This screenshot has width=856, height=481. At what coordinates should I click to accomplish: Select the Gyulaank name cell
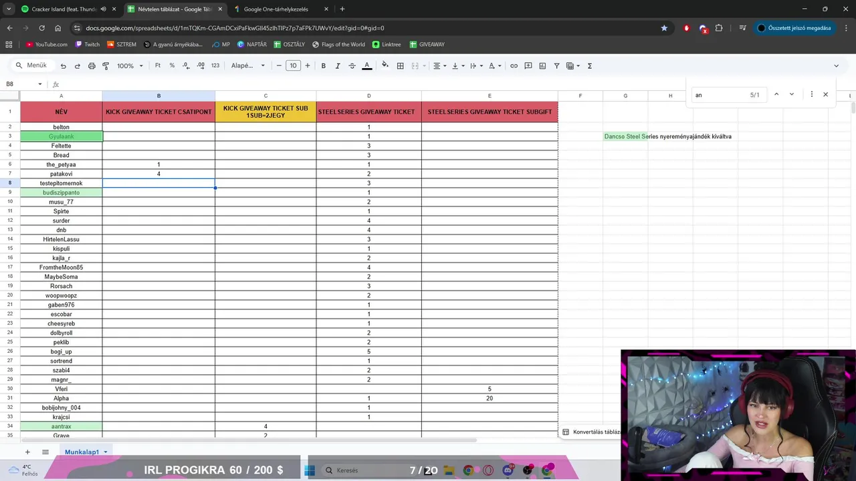pyautogui.click(x=61, y=136)
